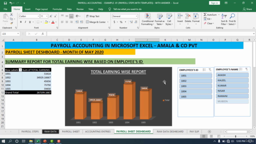
Task: Select 1004 in Employee's ID slicer
Action: coord(196,91)
